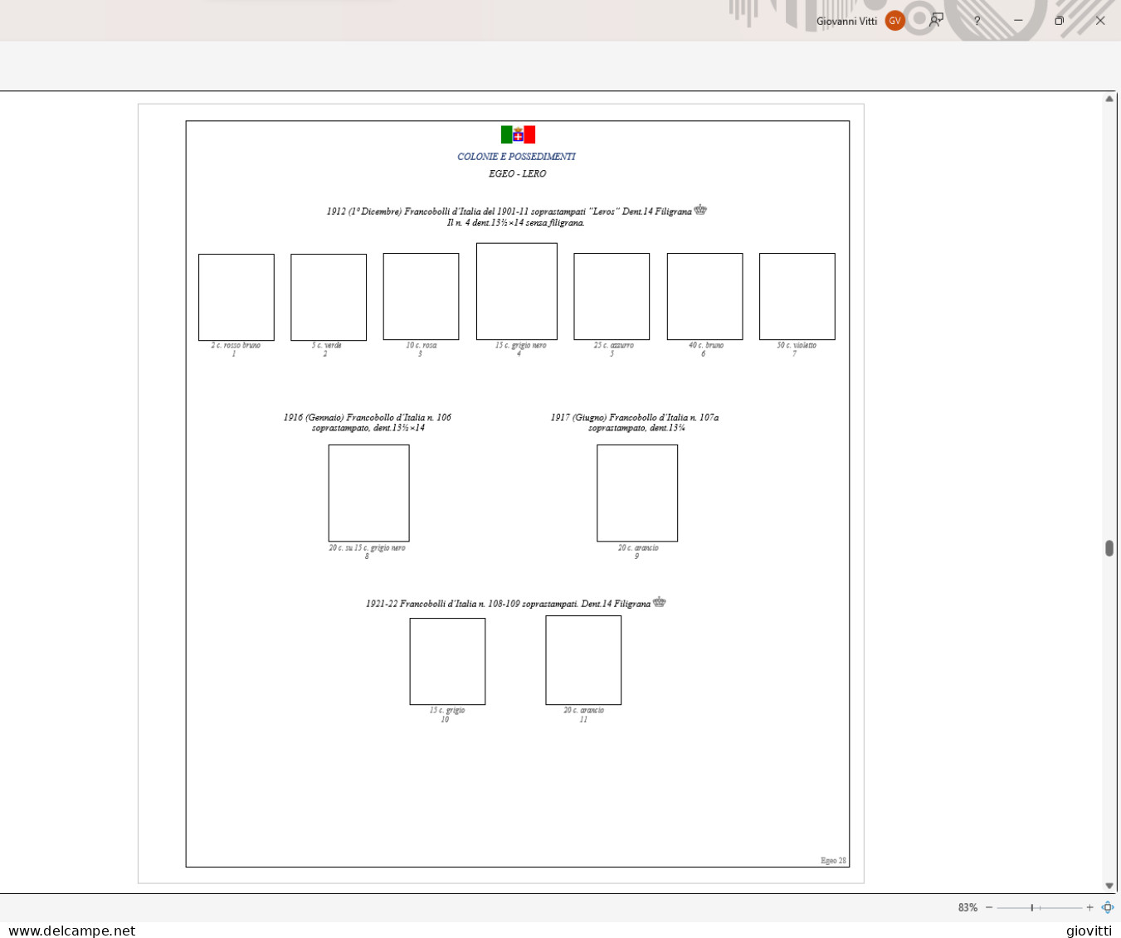
Task: Click stamp box for '10 c. rosa'
Action: pos(421,296)
